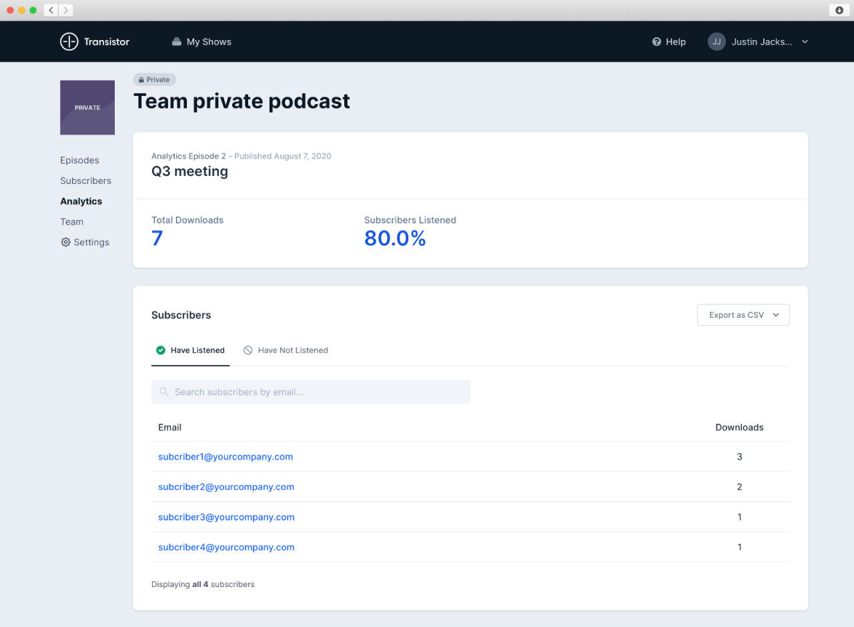Open subcriber1@yourcompany.com details

pyautogui.click(x=226, y=456)
